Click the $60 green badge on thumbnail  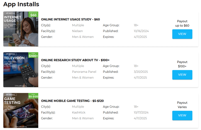tap(33, 14)
